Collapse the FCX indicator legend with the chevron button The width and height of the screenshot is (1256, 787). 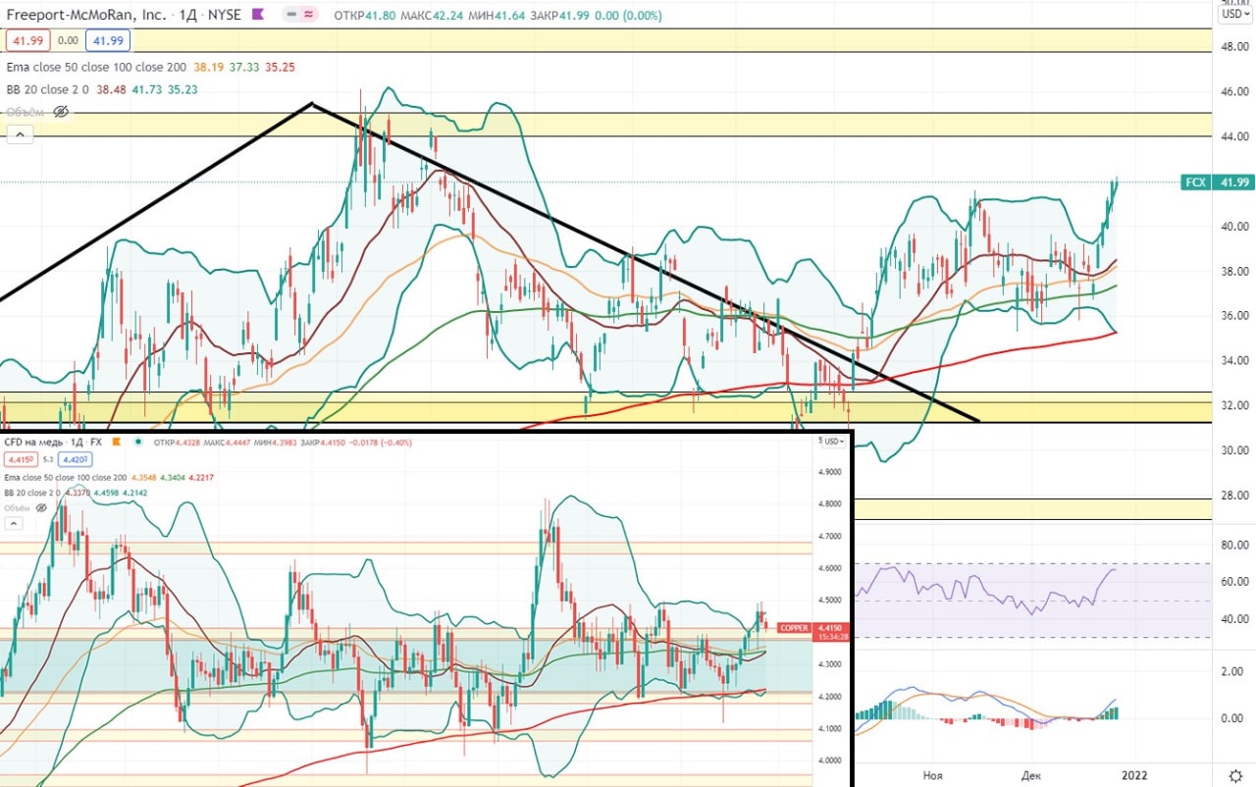pyautogui.click(x=20, y=135)
